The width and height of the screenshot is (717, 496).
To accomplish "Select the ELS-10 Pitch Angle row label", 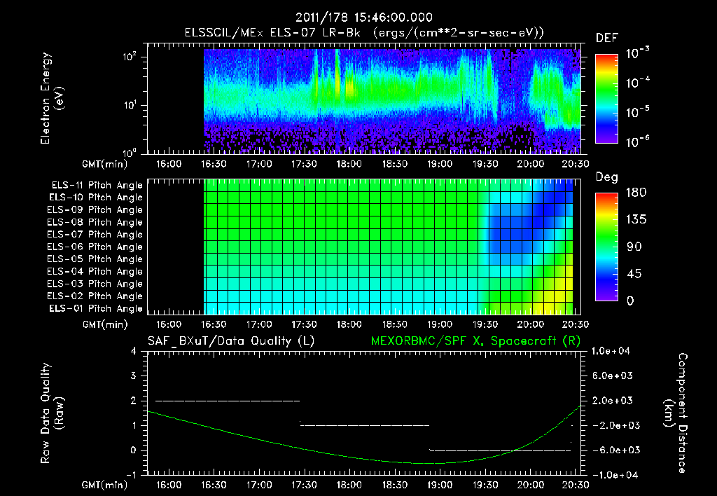I will tap(96, 198).
